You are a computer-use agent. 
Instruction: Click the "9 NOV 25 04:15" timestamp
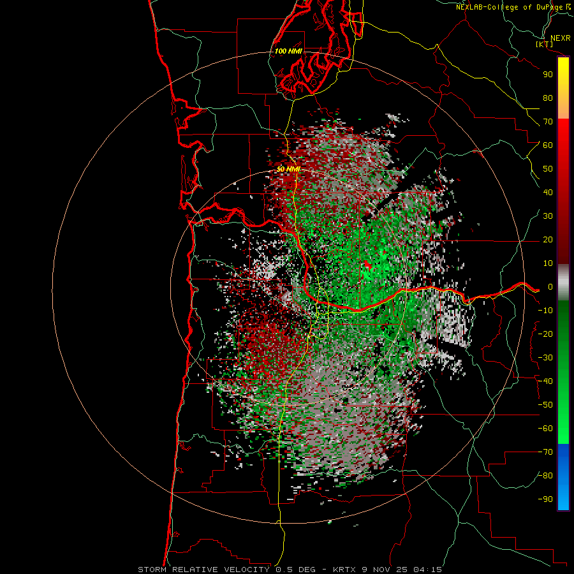(x=402, y=570)
